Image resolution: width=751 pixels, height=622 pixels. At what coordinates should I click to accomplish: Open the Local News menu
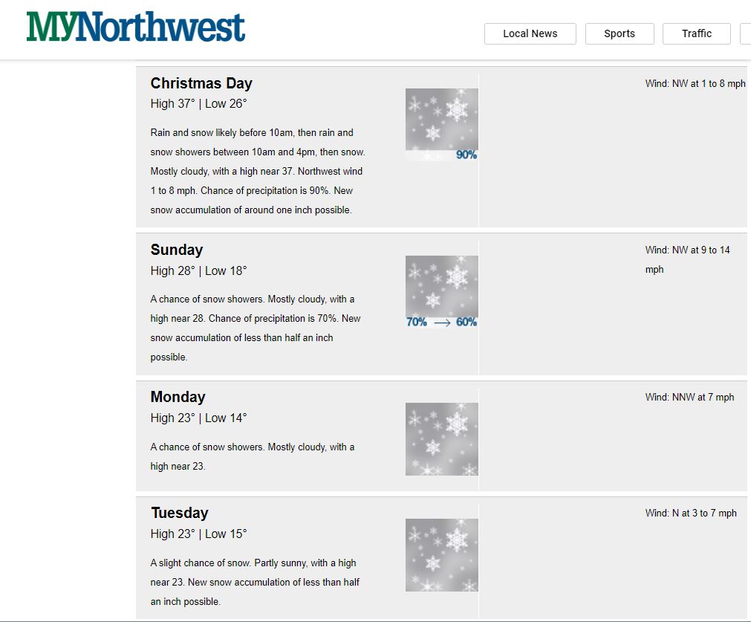click(x=530, y=33)
